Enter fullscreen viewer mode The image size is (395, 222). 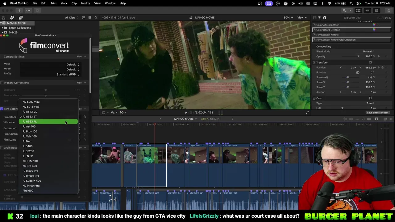click(307, 113)
